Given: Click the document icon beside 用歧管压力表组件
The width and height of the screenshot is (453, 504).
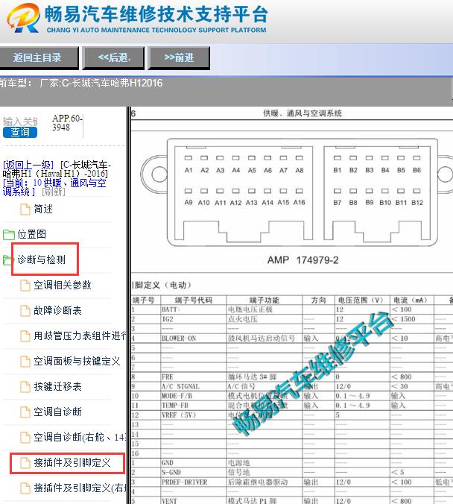Looking at the screenshot, I should click(x=25, y=336).
